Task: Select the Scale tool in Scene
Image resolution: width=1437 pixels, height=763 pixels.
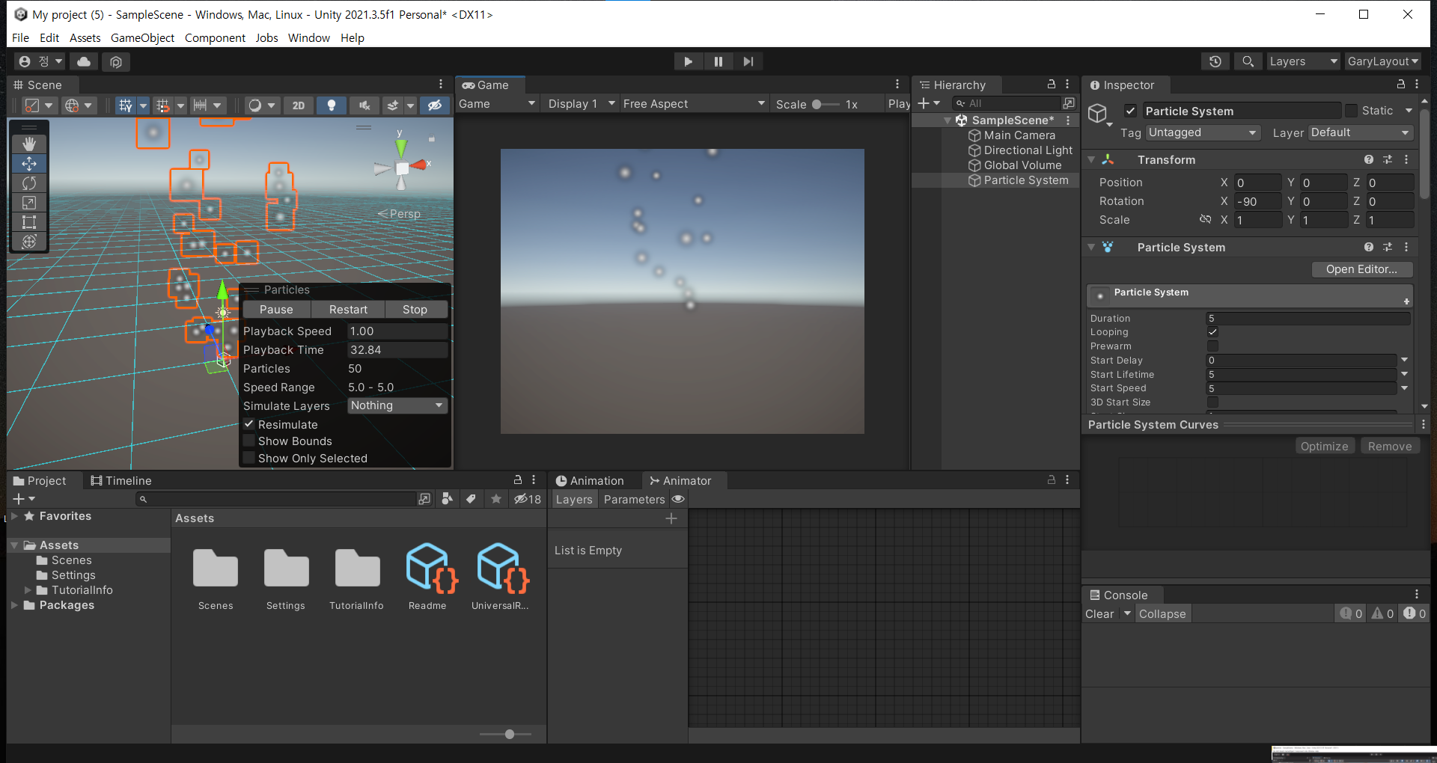Action: click(x=29, y=202)
